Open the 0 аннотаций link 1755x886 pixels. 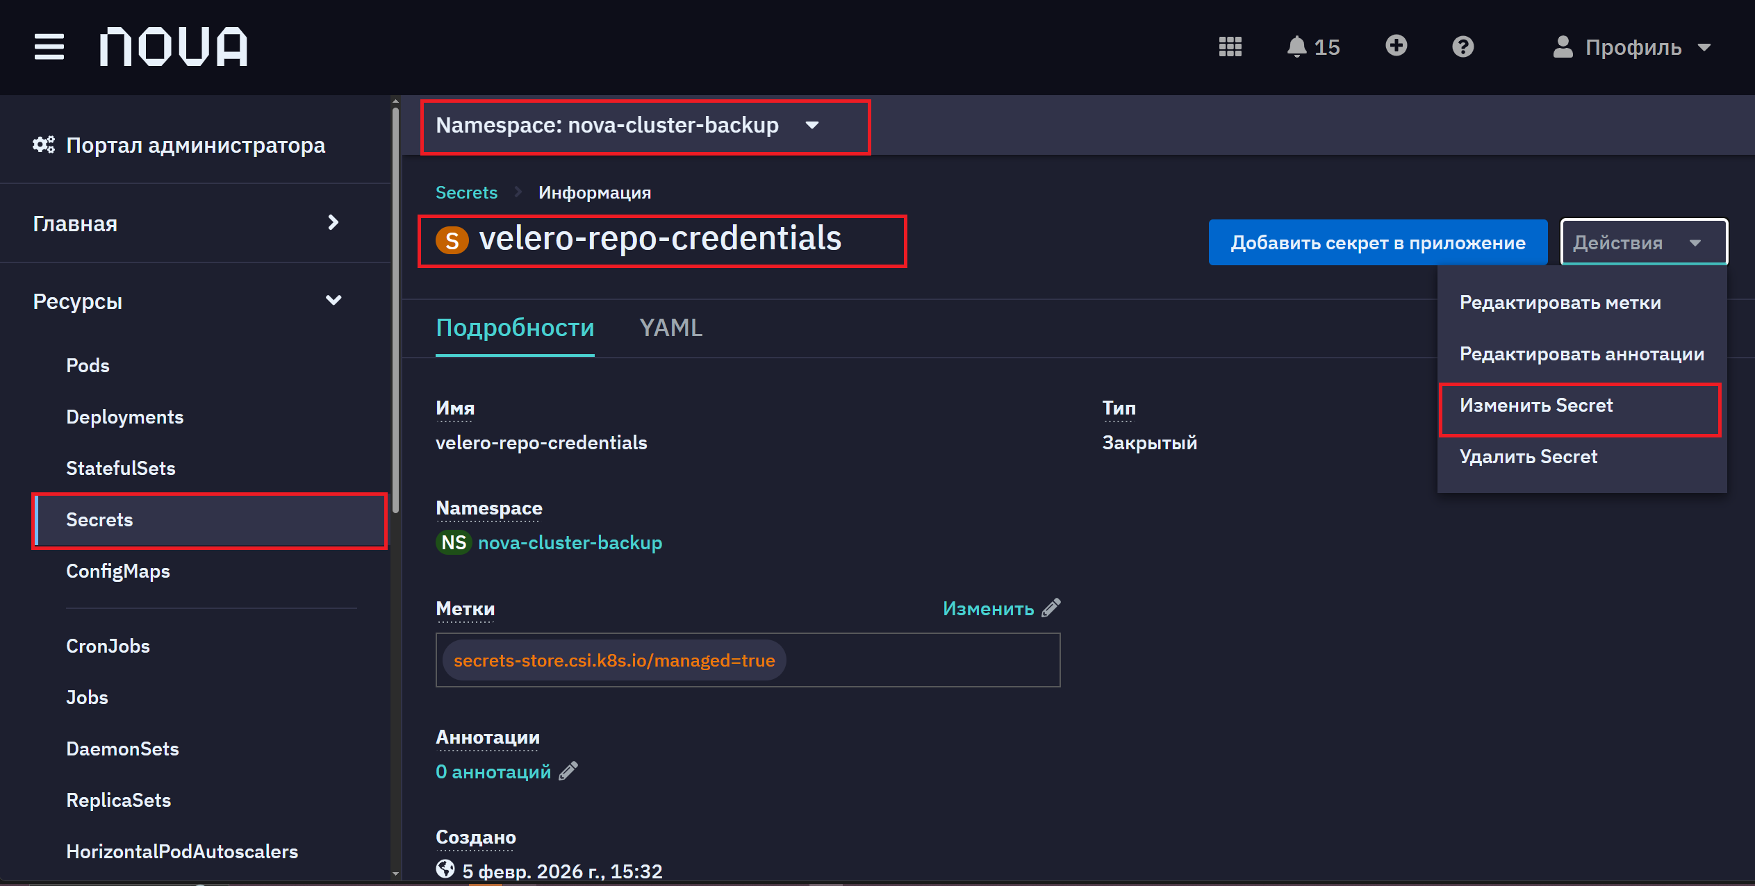[x=493, y=771]
